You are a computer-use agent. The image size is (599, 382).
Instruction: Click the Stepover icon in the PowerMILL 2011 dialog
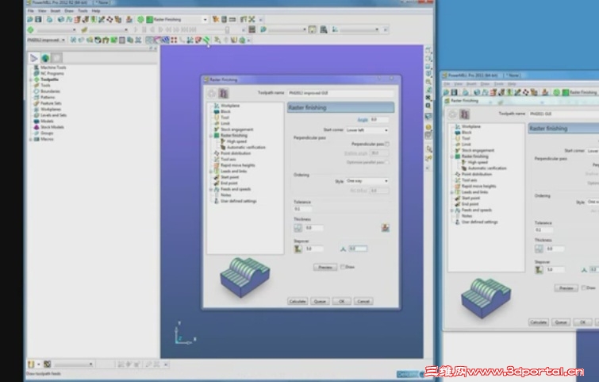point(539,269)
